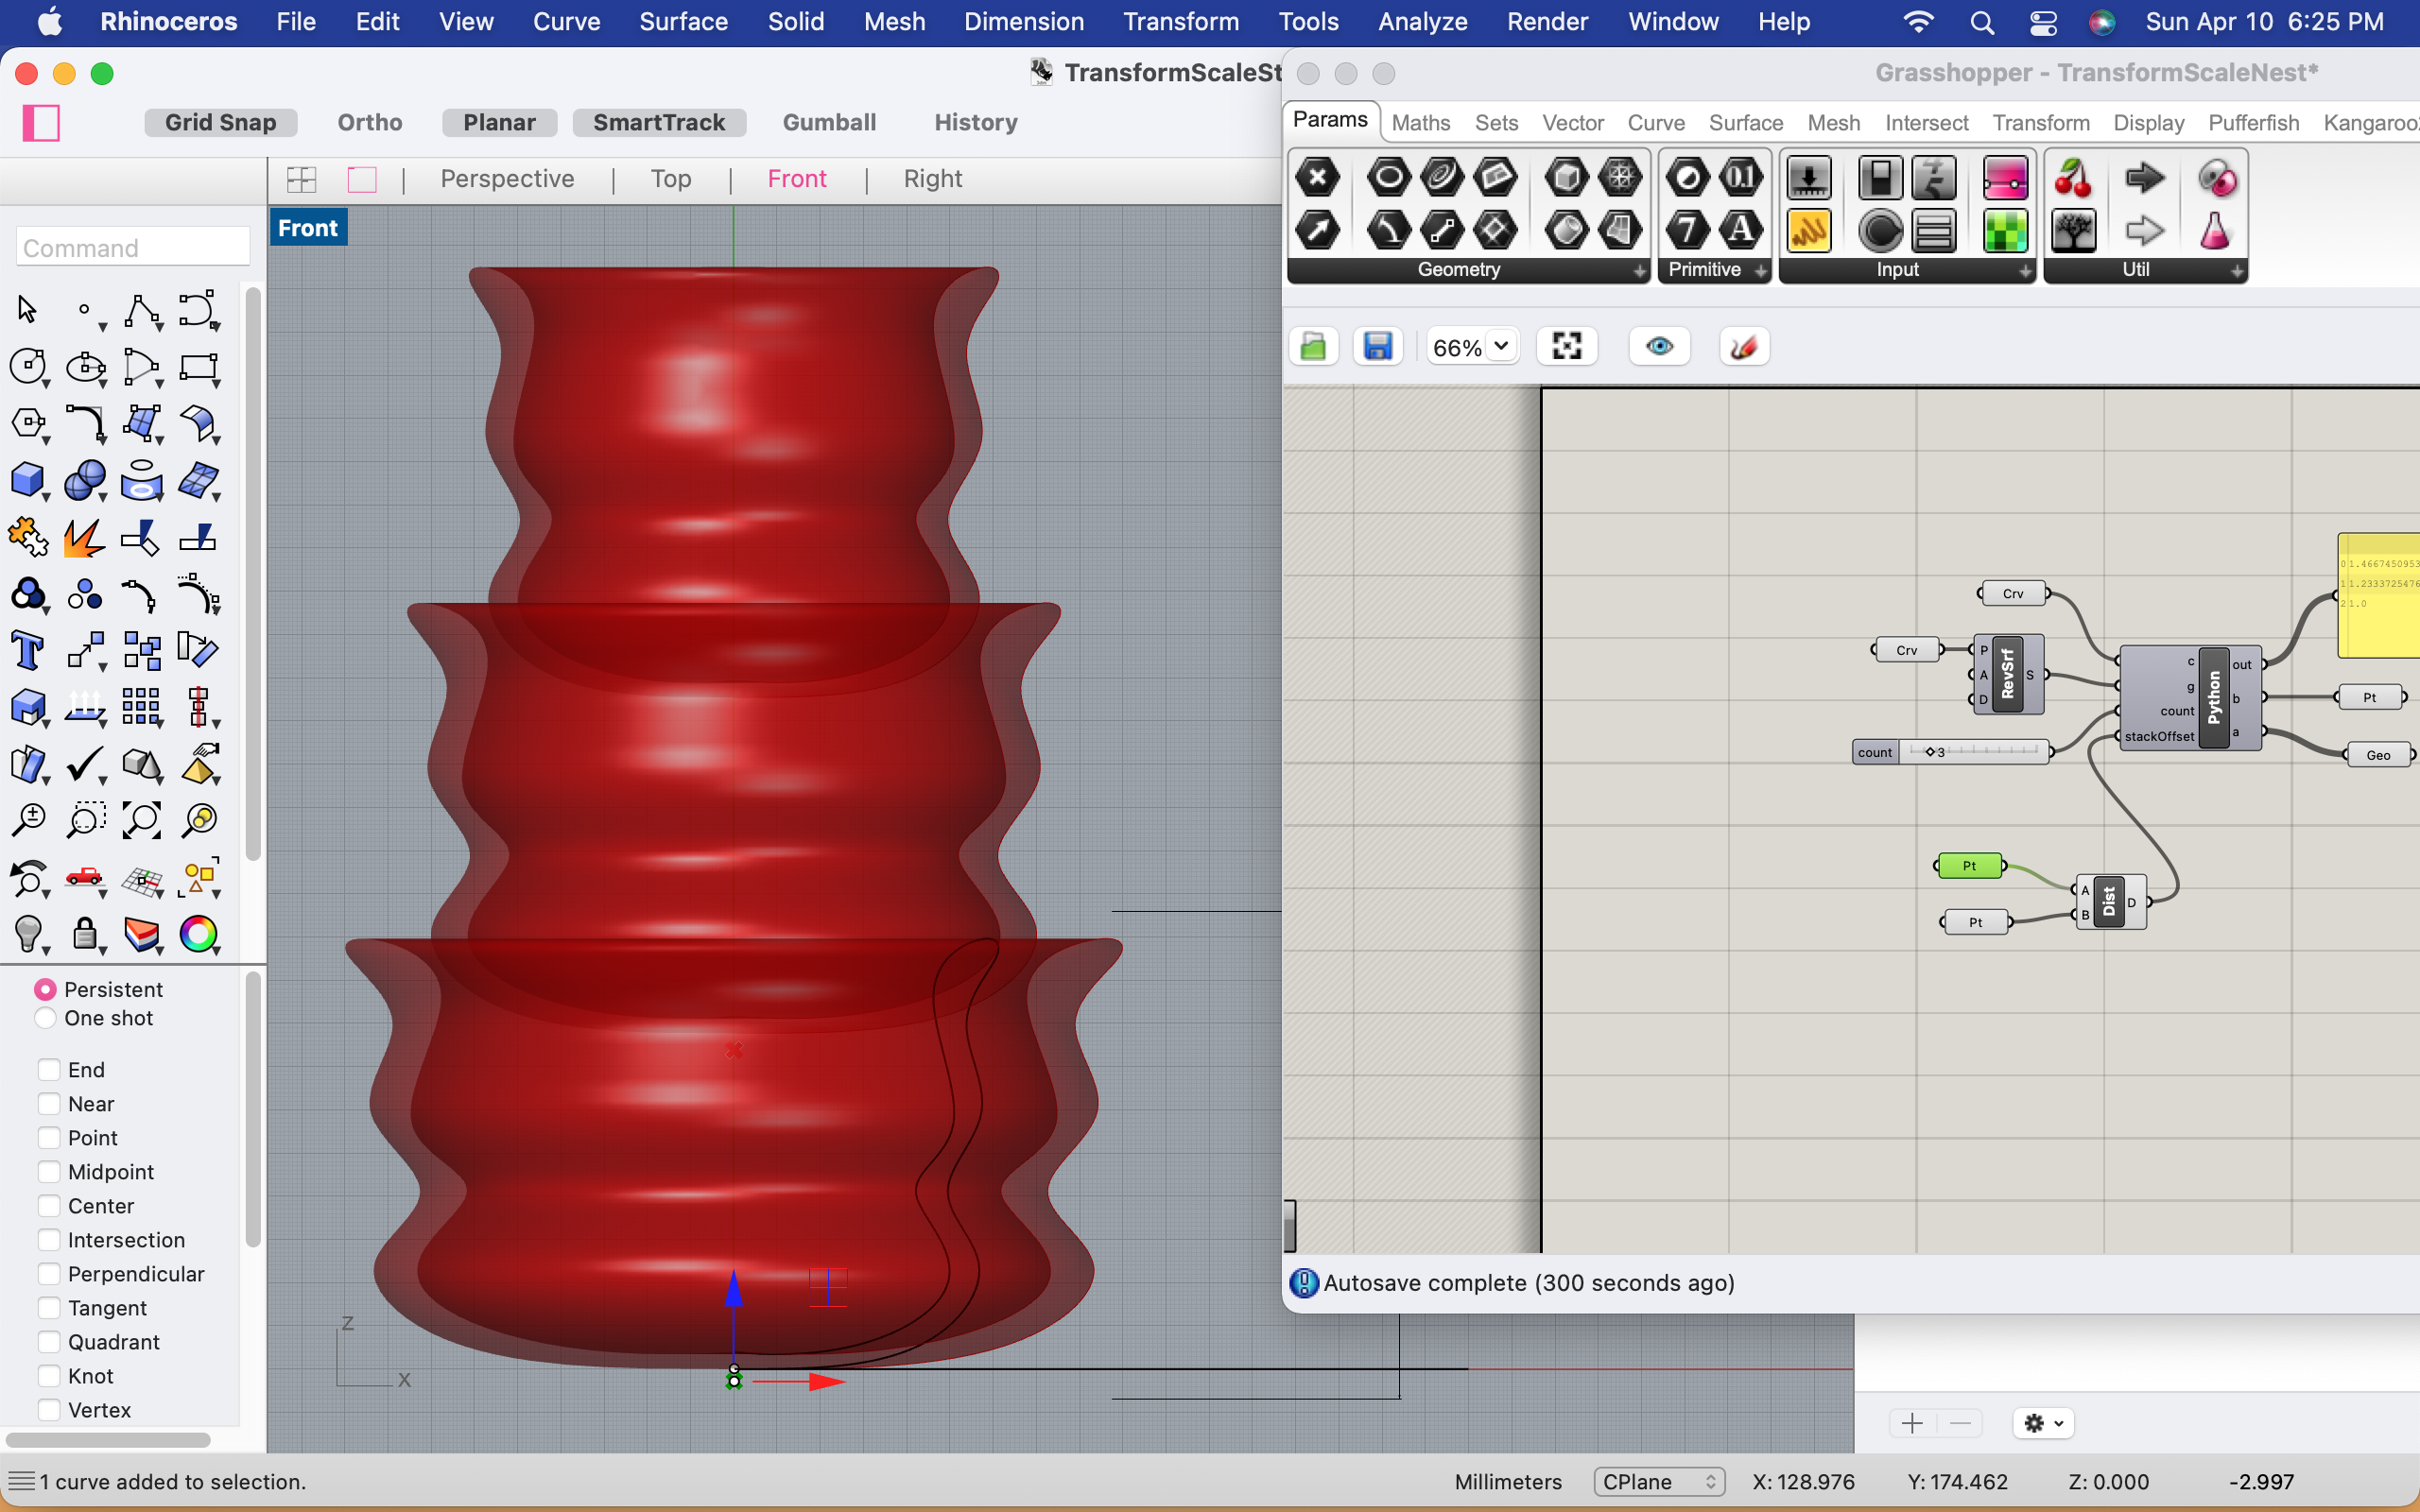This screenshot has width=2420, height=1512.
Task: Switch to the Perspective viewport tab
Action: tap(507, 179)
